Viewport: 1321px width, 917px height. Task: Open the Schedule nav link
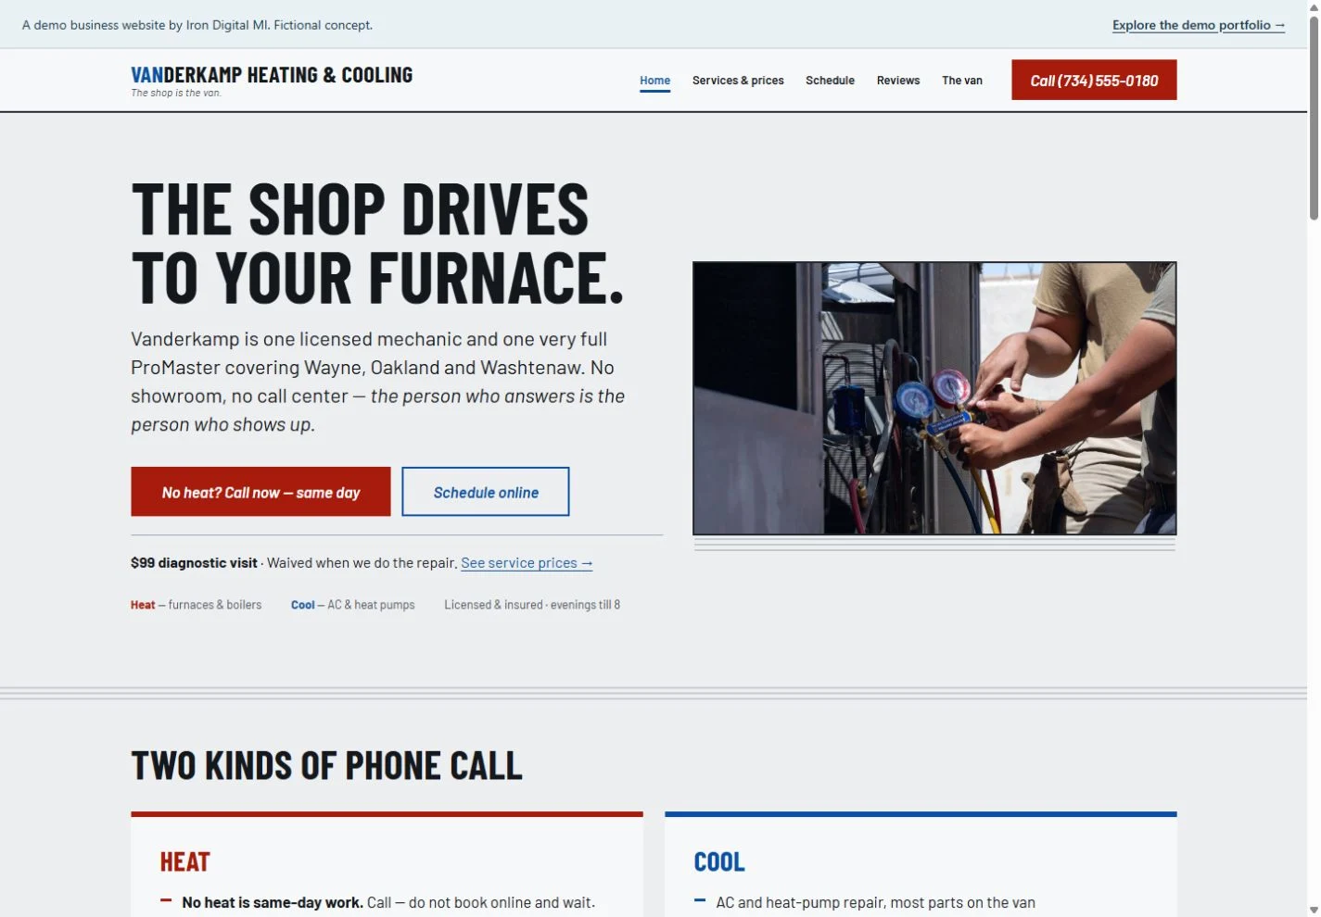[830, 81]
